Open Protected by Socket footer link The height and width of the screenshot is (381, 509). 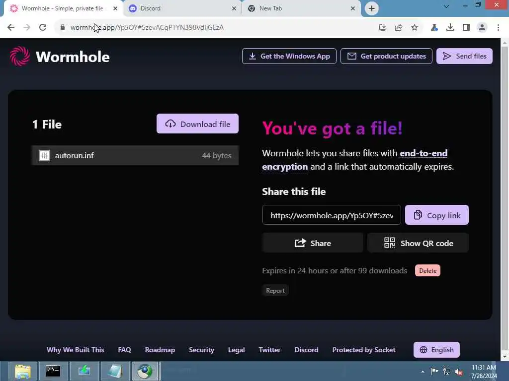click(363, 350)
